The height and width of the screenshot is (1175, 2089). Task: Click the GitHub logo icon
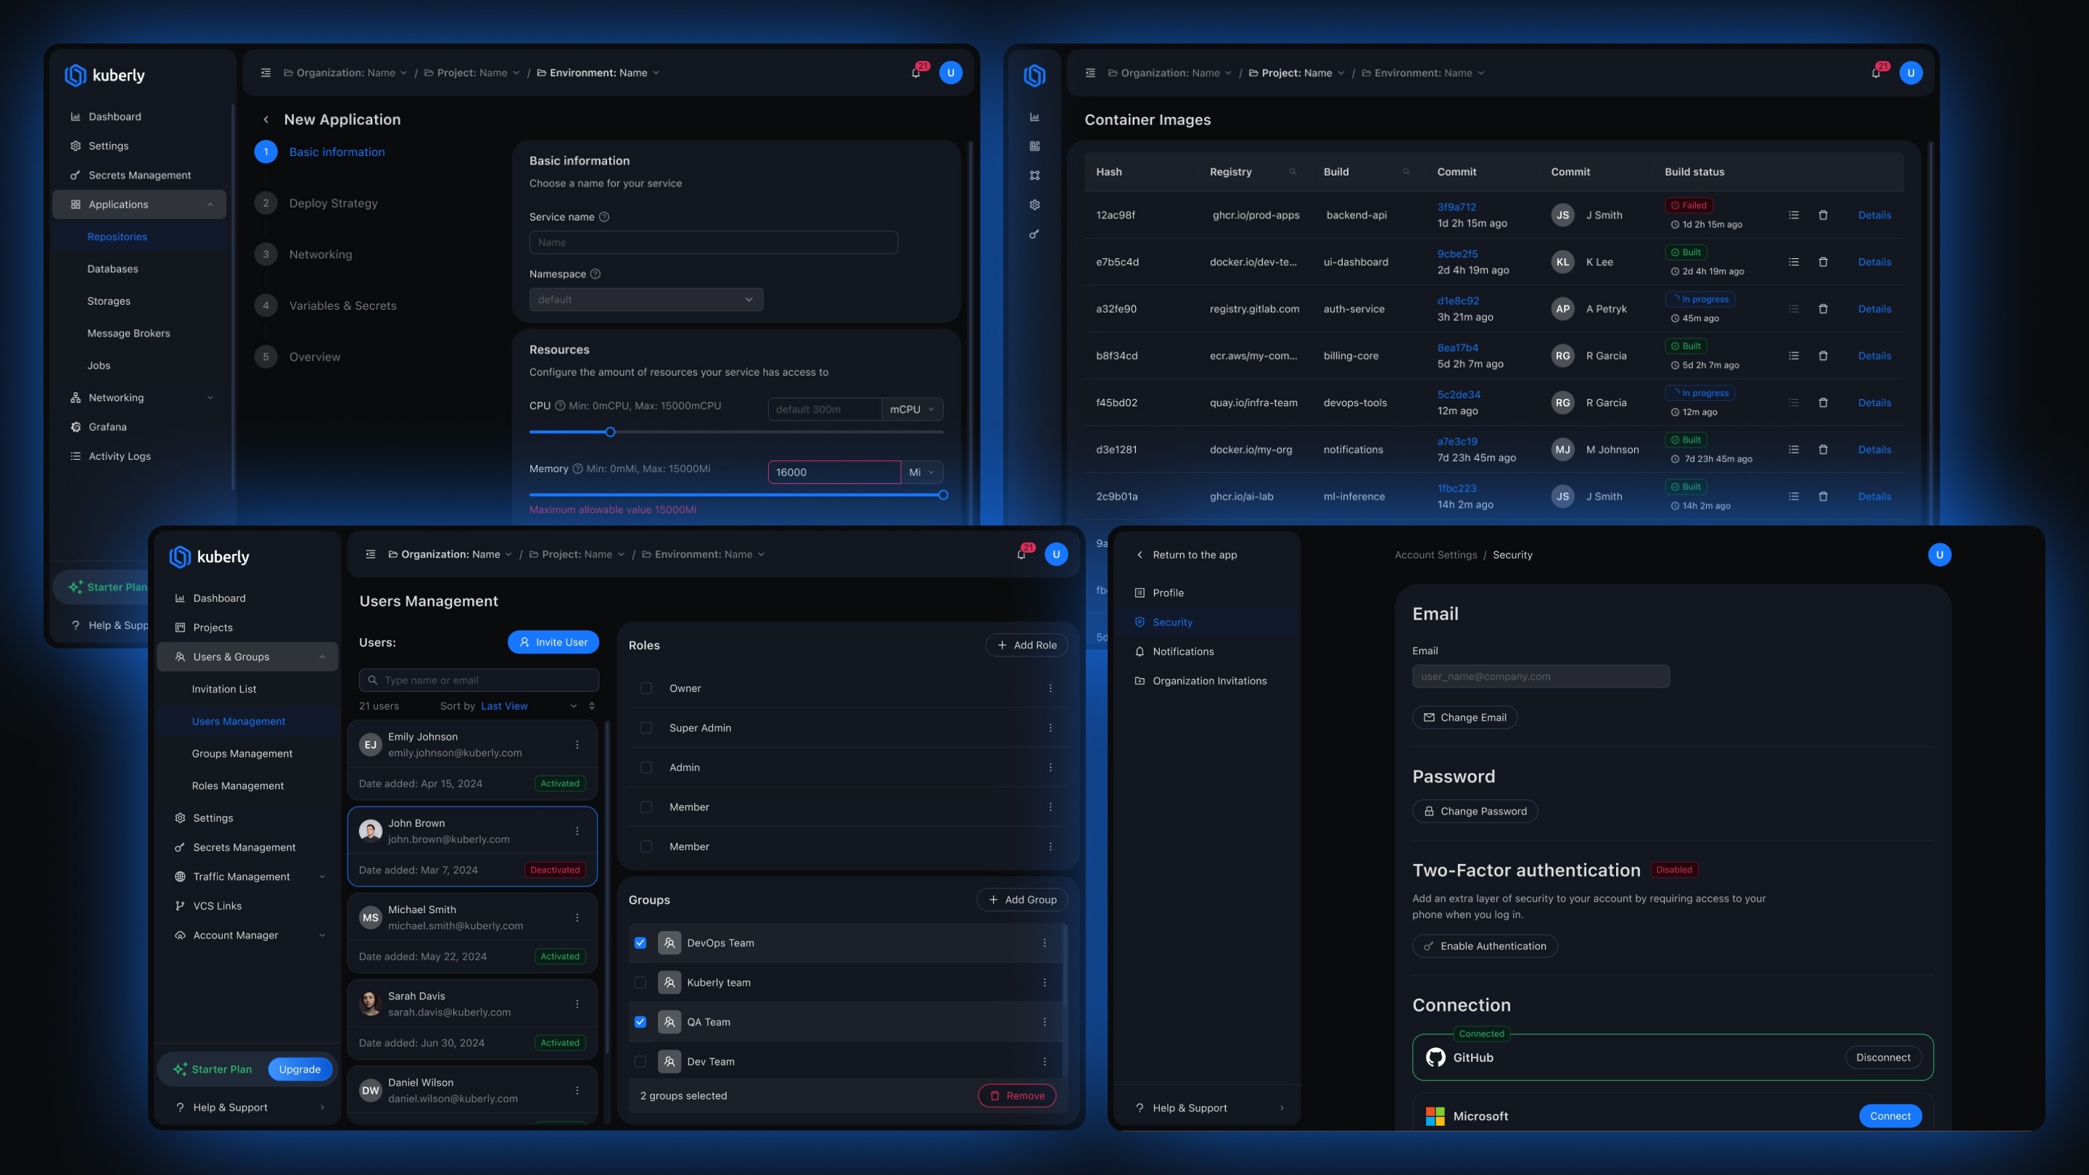(1435, 1057)
